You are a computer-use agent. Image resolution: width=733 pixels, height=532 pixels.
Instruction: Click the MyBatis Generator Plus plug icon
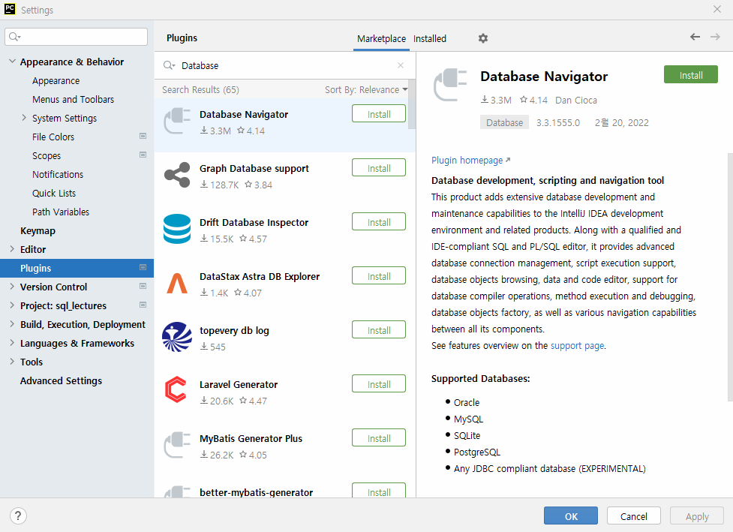coord(177,445)
